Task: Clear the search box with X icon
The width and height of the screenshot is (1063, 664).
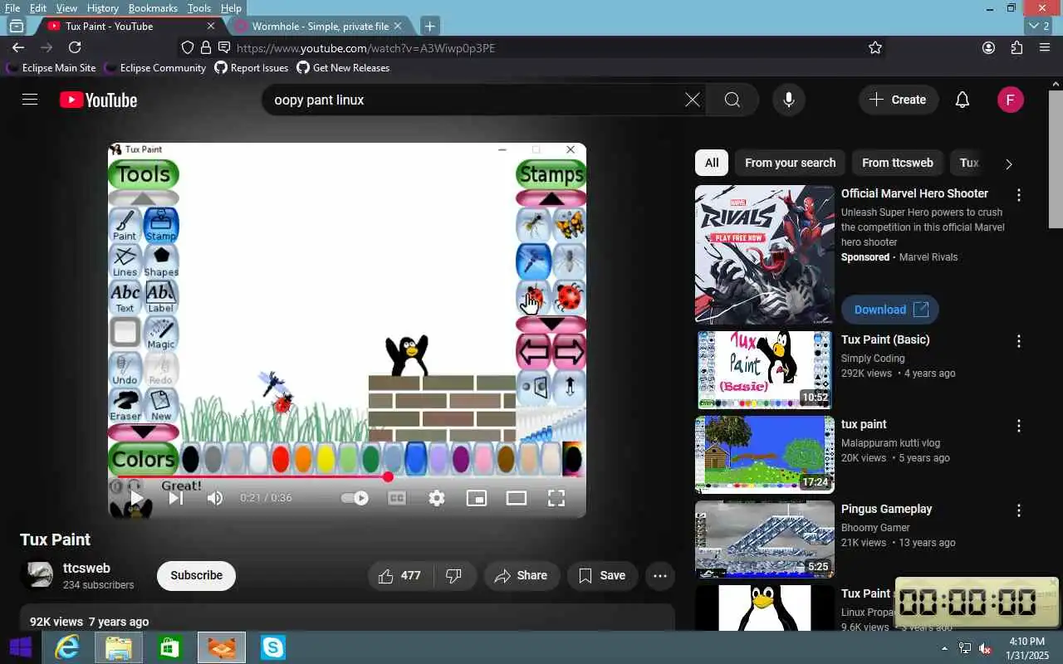Action: click(x=693, y=100)
